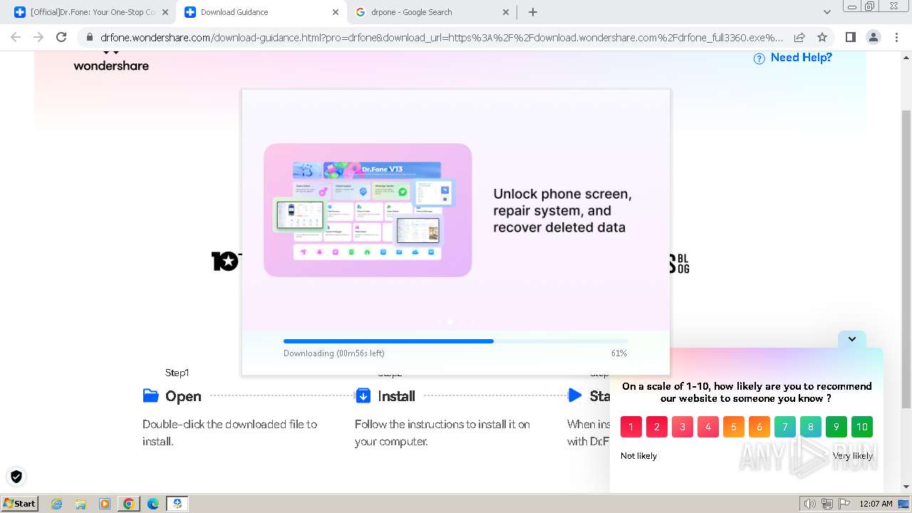Open the Windows Start menu
The width and height of the screenshot is (912, 513).
(x=19, y=503)
